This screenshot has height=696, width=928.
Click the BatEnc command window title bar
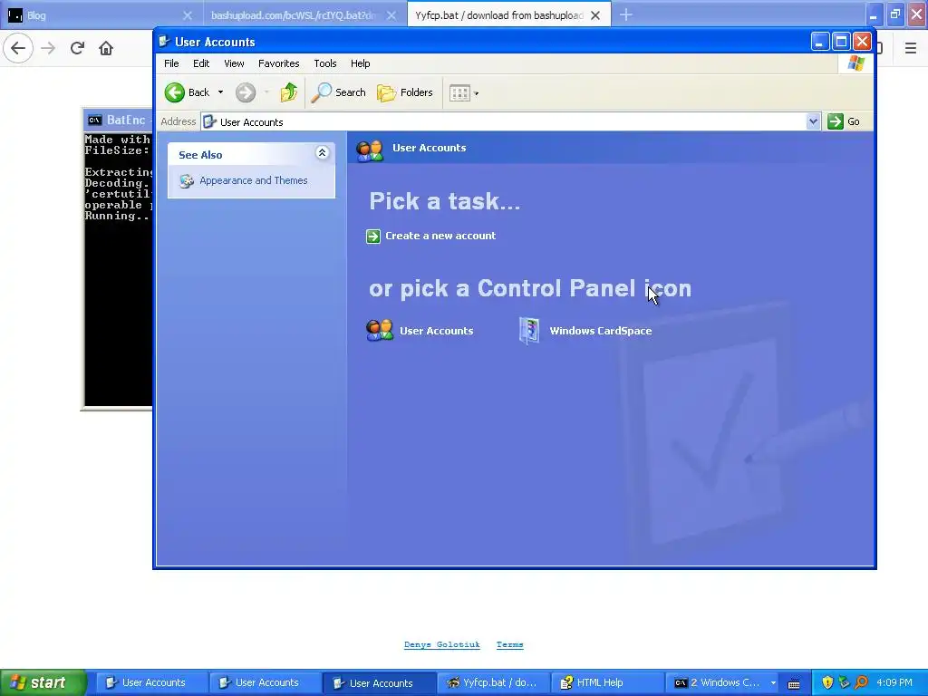(x=118, y=120)
